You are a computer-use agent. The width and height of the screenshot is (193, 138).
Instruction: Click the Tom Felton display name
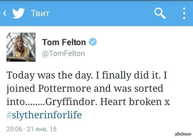coord(64,42)
